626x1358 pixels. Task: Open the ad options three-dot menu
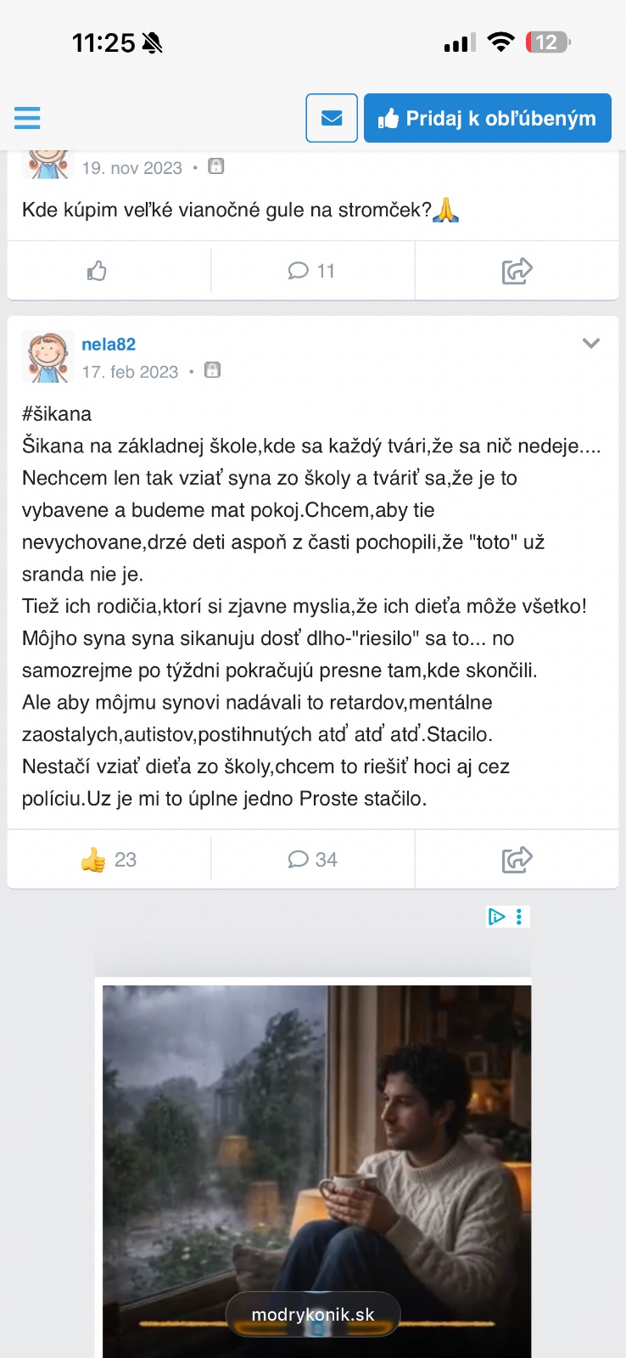519,917
